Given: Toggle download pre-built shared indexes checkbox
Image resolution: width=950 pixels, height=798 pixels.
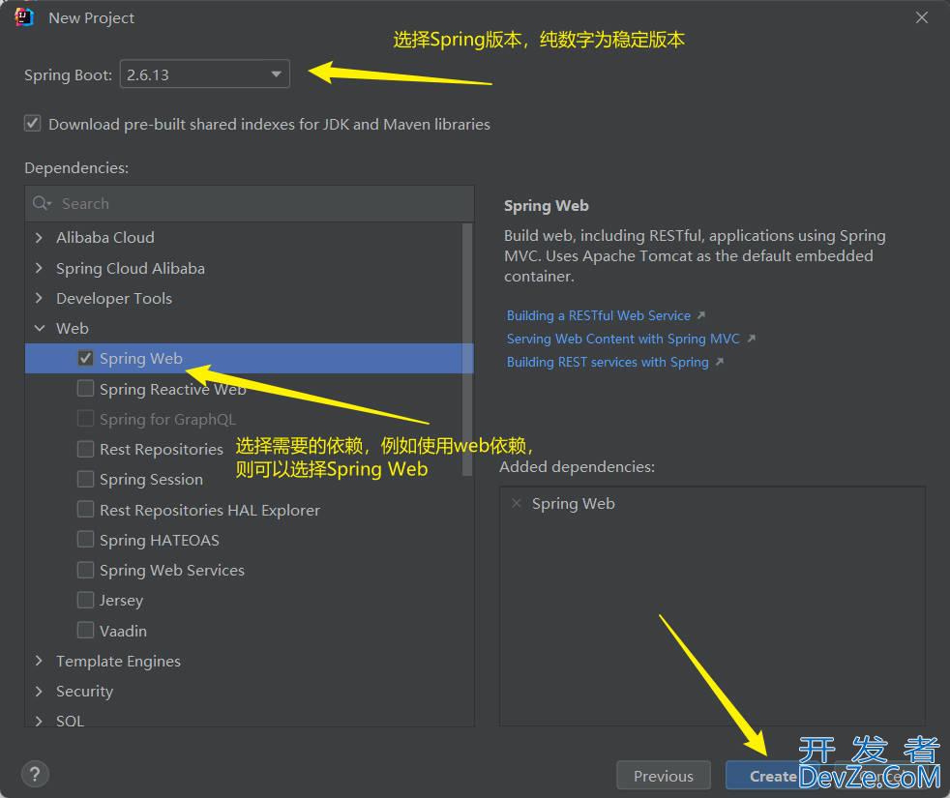Looking at the screenshot, I should point(33,124).
